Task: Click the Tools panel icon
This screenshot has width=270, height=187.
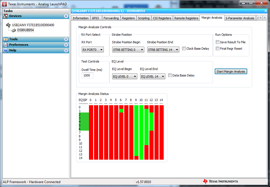Action: (6, 39)
